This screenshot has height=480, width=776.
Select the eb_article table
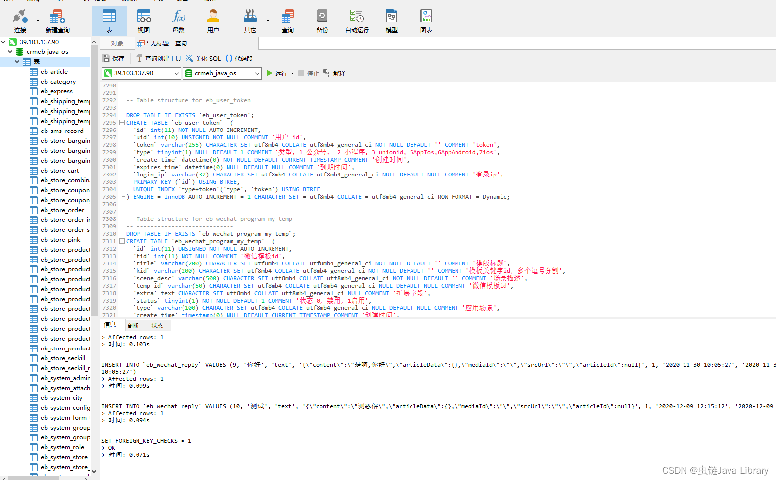[54, 72]
